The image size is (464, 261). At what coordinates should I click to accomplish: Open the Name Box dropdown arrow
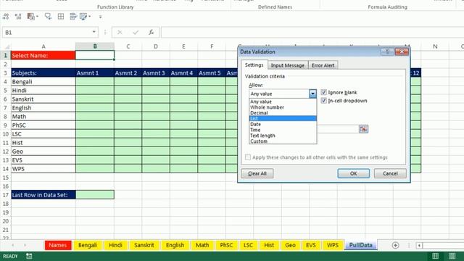pos(94,32)
